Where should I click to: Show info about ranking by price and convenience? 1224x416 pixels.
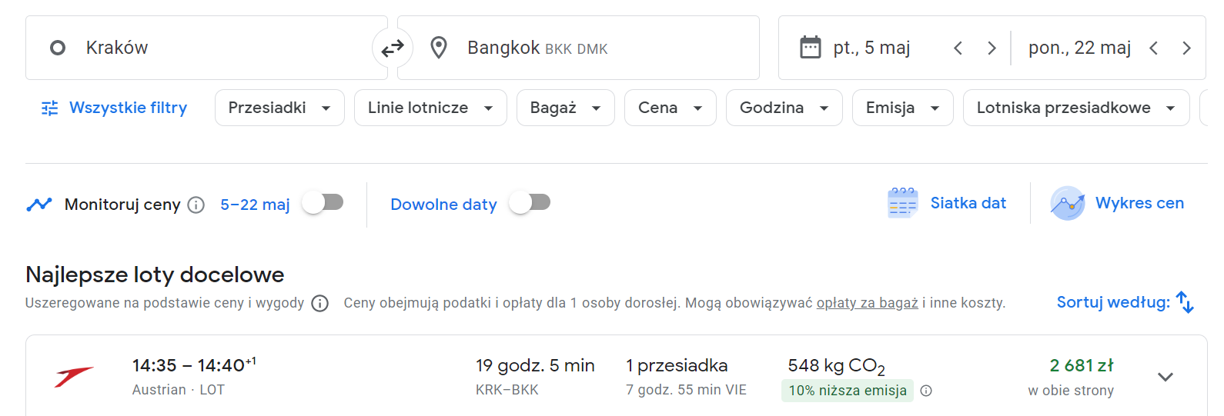click(x=320, y=303)
